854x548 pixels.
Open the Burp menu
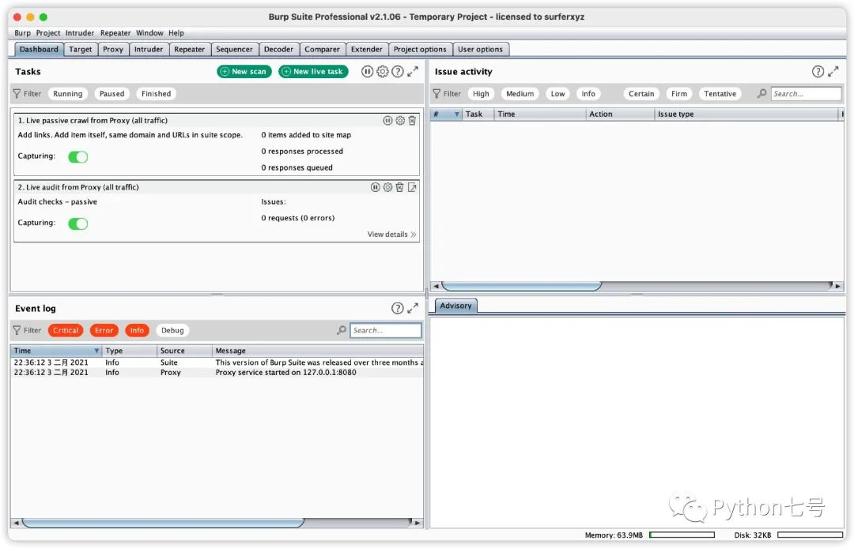[22, 32]
